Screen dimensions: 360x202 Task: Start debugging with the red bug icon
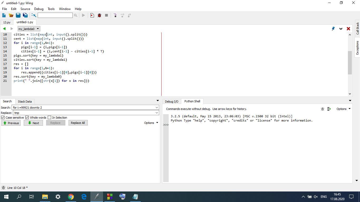coord(99,16)
